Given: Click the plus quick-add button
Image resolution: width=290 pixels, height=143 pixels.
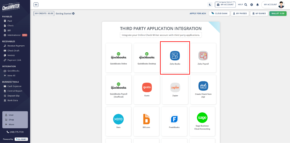Looking at the screenshot, I should click(x=36, y=5).
